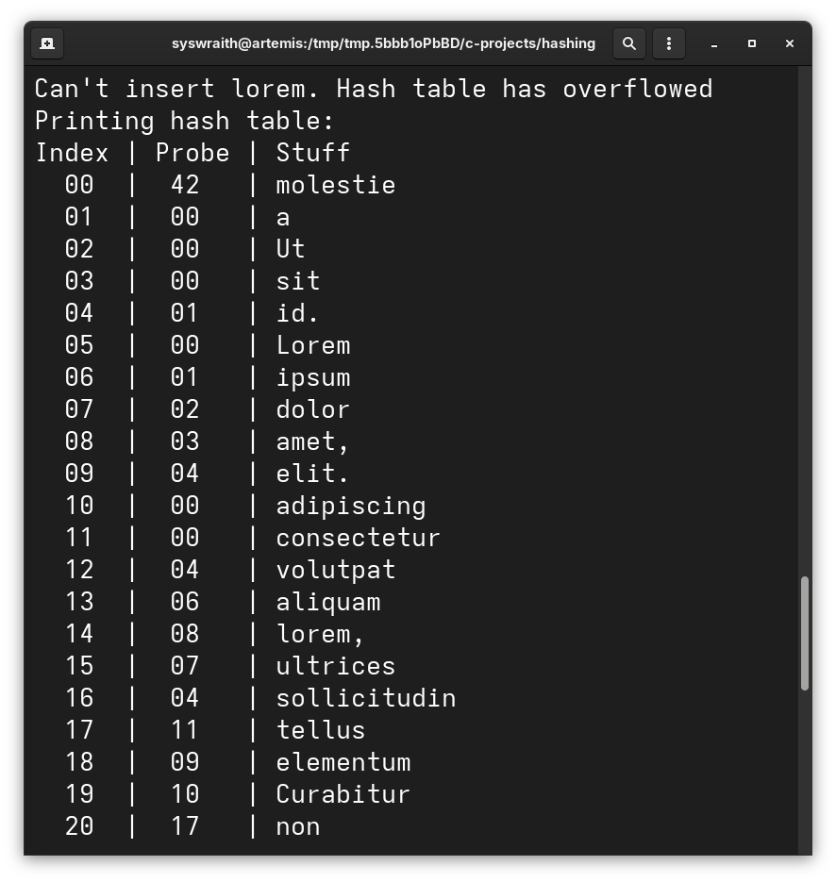This screenshot has height=882, width=836.
Task: Click the word 'Lorem' in row 05
Action: click(x=312, y=345)
